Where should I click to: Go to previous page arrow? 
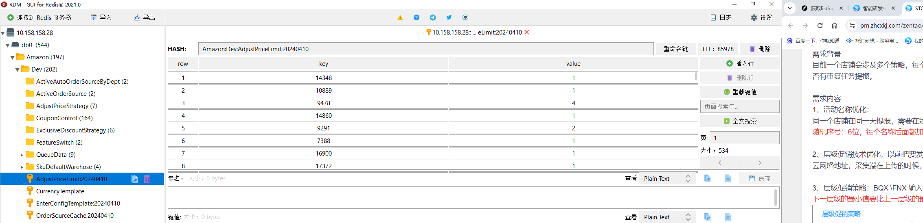[x=720, y=162]
